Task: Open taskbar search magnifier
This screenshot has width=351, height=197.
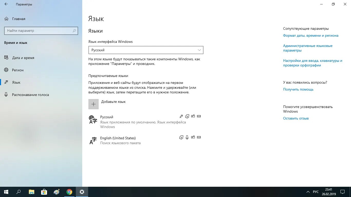Action: [x=19, y=192]
